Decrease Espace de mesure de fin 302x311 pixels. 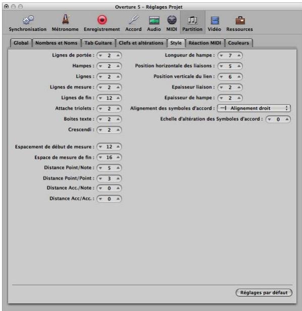pos(100,157)
